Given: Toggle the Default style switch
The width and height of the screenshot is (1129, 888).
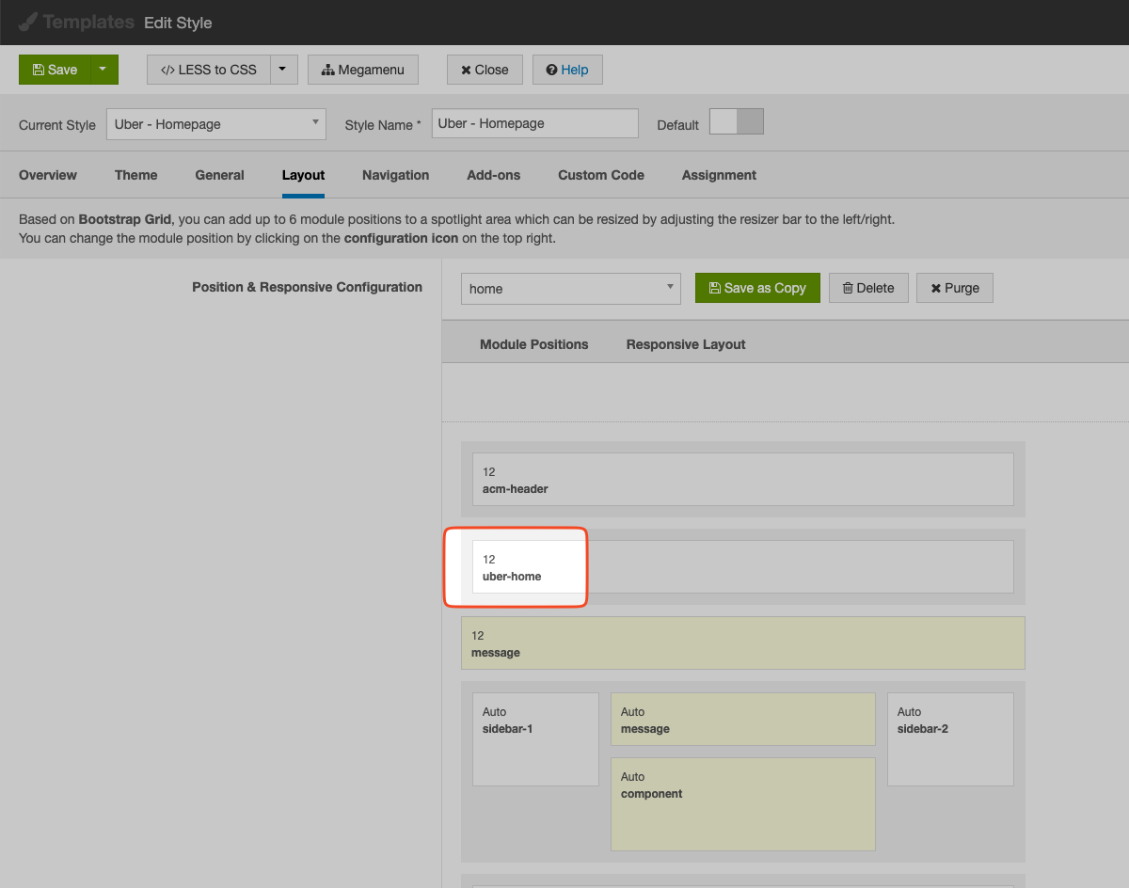Looking at the screenshot, I should pos(736,122).
